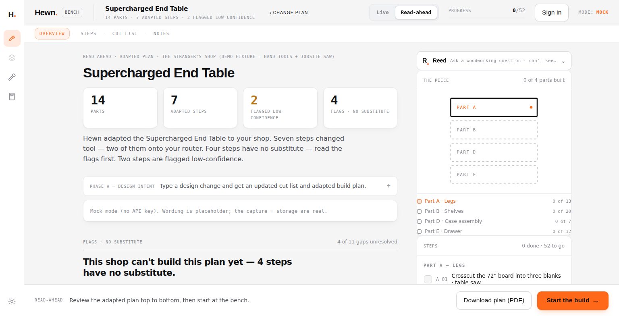
Task: Click the H. logo atop the sidebar
Action: tap(12, 15)
